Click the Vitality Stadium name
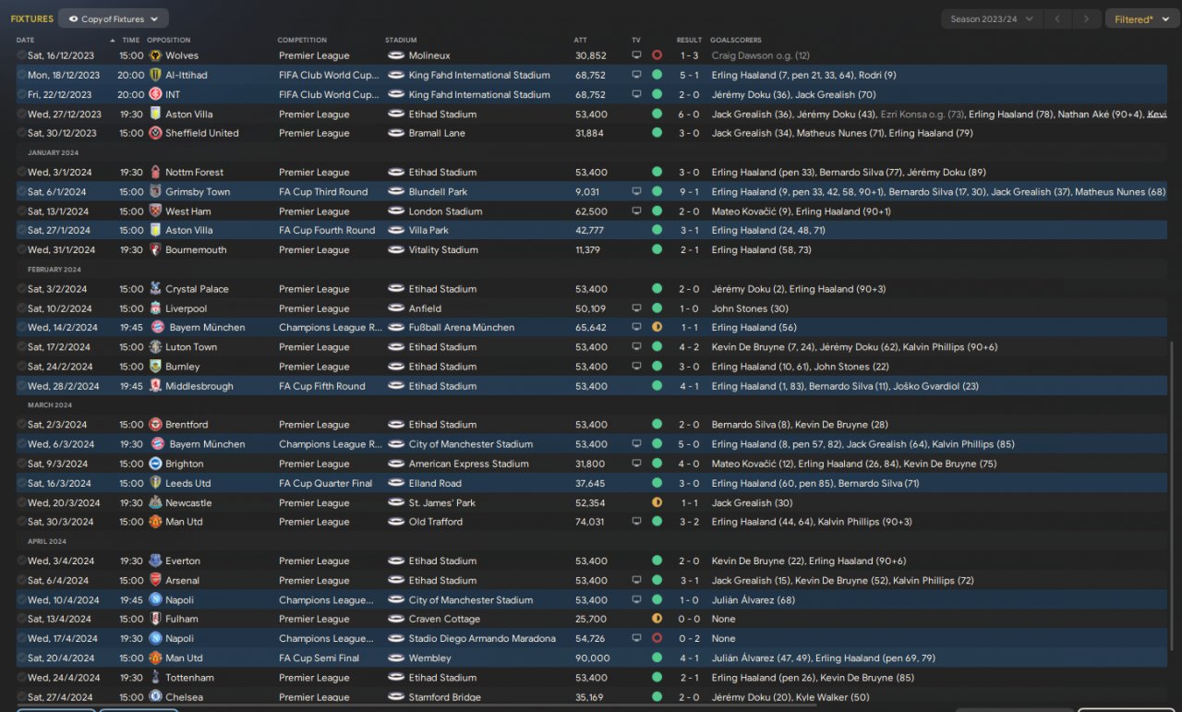 coord(443,249)
